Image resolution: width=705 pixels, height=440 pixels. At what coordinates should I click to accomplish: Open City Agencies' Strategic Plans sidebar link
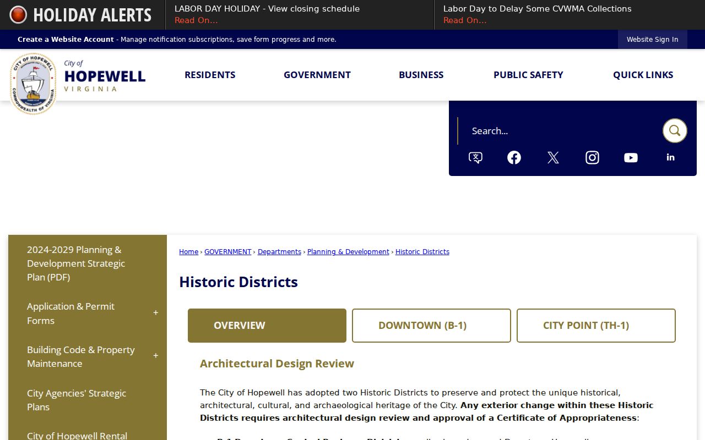coord(77,400)
